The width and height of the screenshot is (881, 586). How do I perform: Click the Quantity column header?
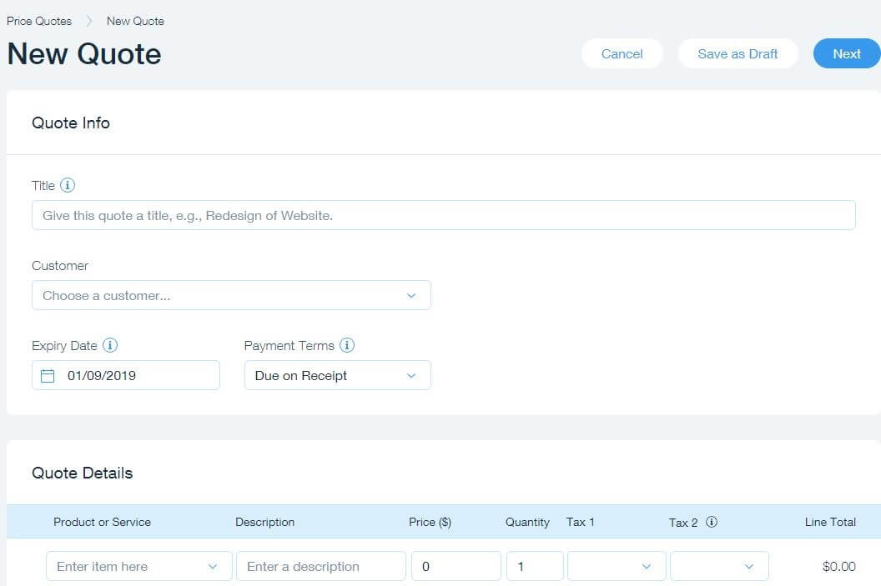click(x=527, y=522)
